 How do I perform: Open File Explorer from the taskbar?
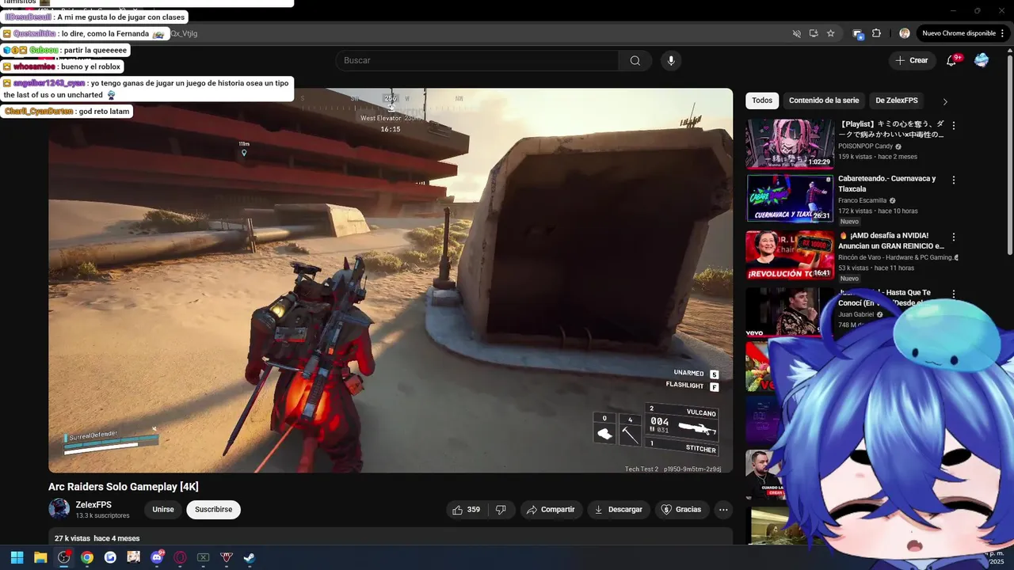(x=40, y=557)
